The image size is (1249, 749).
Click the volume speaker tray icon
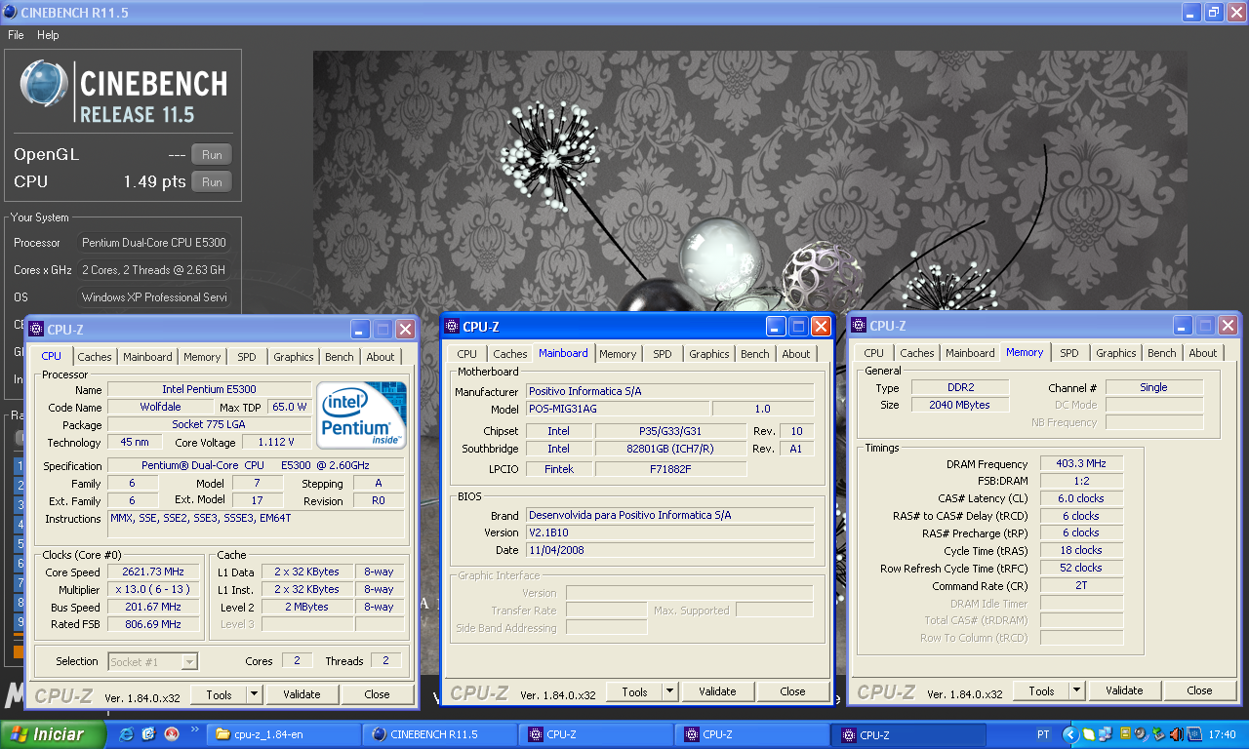(1179, 734)
